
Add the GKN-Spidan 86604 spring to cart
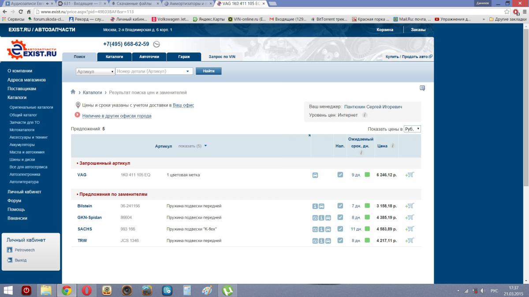(410, 217)
